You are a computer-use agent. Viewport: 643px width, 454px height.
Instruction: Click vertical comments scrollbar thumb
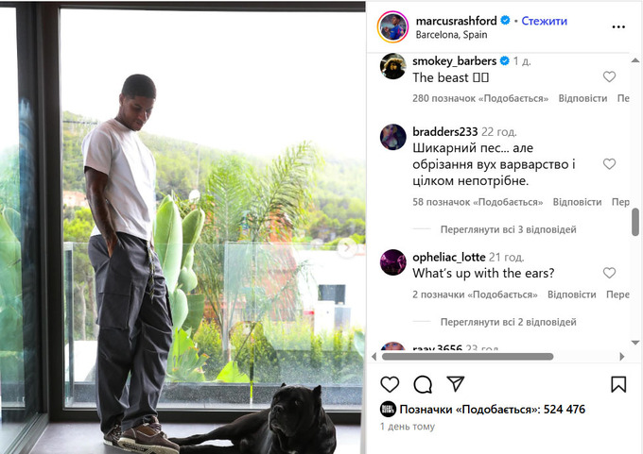click(x=635, y=222)
